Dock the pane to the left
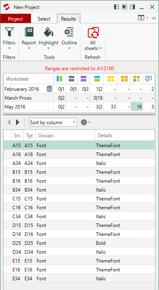 pyautogui.click(x=116, y=7)
